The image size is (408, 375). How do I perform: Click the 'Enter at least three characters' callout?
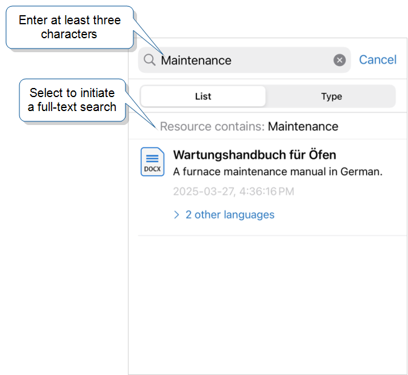(x=70, y=27)
